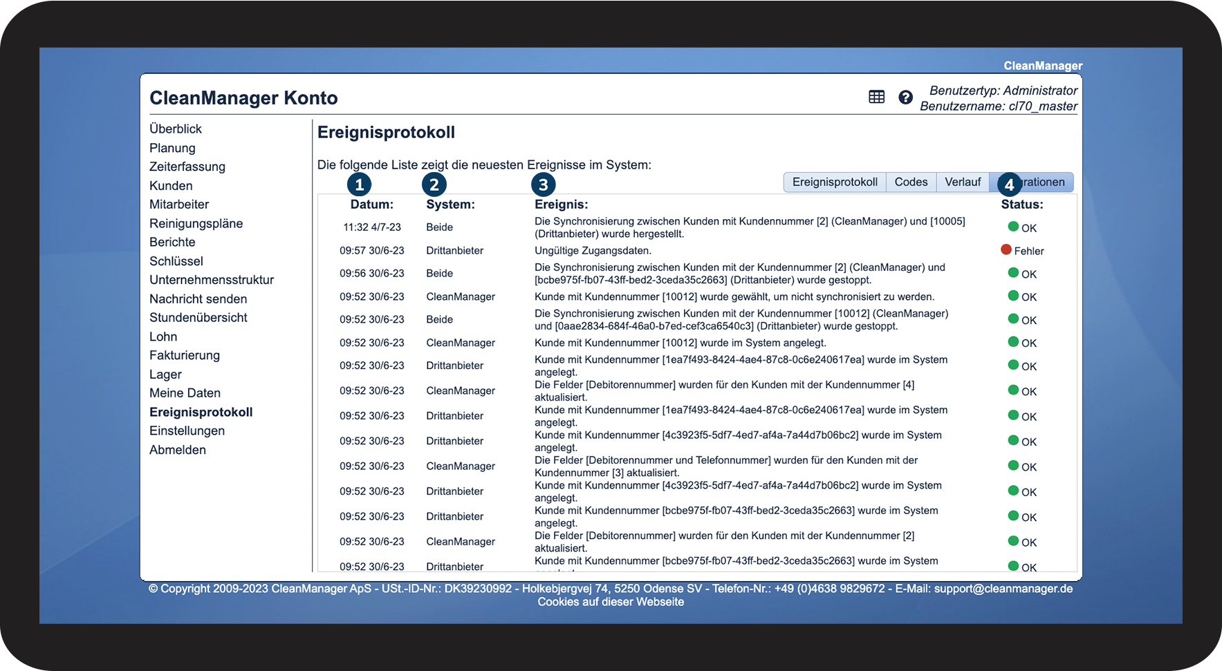
Task: Open Berichte in the sidebar
Action: click(172, 242)
